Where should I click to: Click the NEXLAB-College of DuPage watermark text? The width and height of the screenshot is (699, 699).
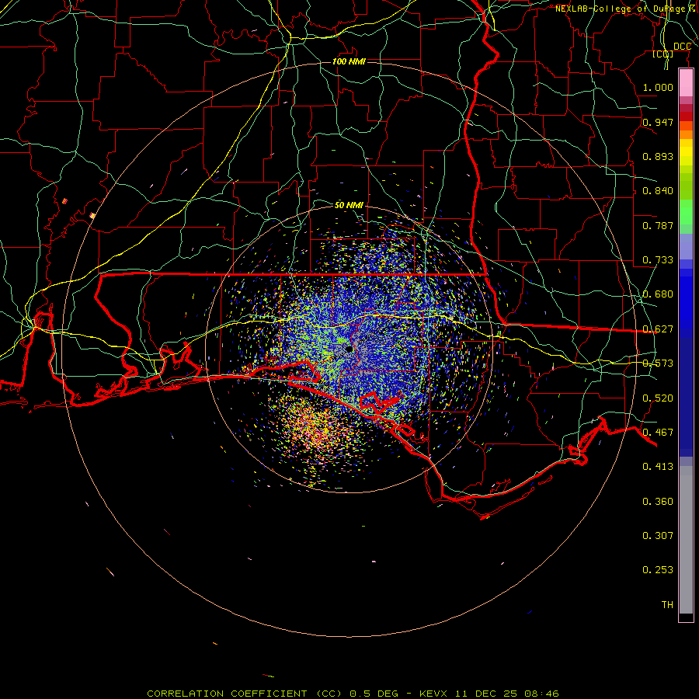(x=626, y=9)
